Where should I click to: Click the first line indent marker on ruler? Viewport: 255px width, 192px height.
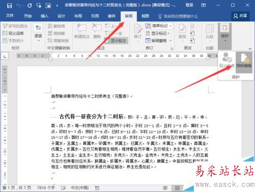50,54
